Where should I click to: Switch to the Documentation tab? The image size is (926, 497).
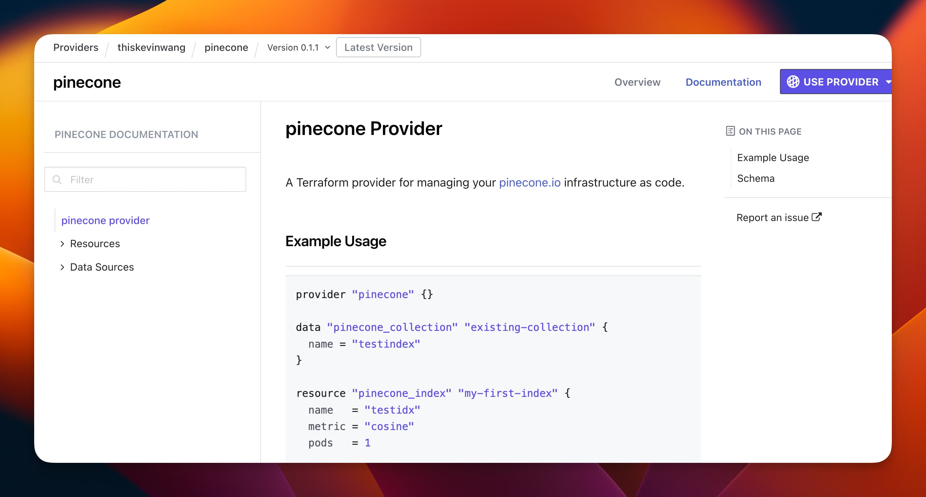723,82
